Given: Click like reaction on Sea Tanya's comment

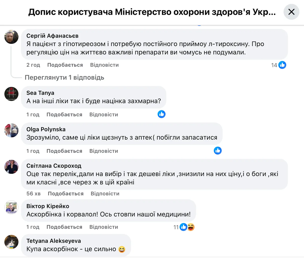Looking at the screenshot, I should (x=161, y=114).
